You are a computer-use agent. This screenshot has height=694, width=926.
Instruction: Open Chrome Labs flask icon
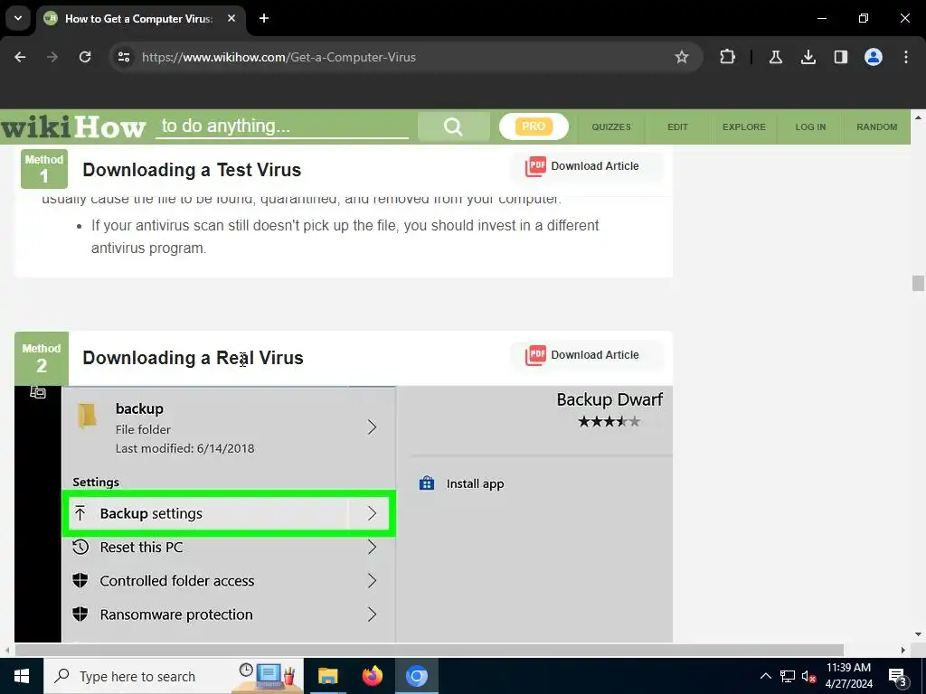click(x=775, y=57)
